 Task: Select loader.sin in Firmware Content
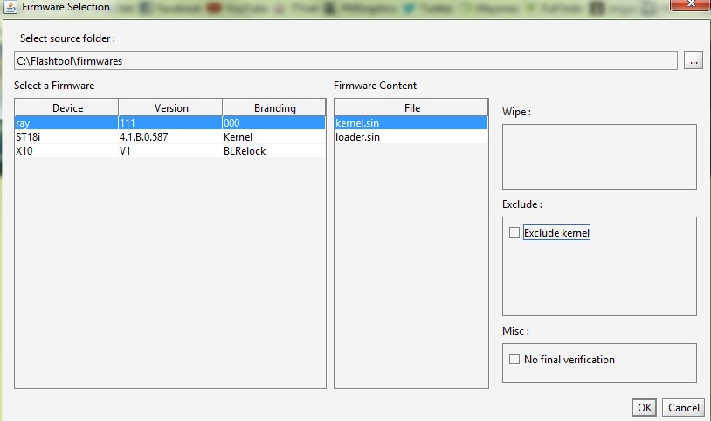point(411,137)
